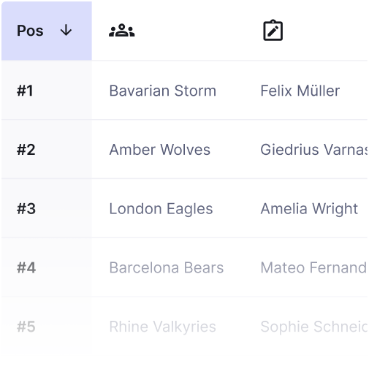Open the Barcelona Bears team entry
The image size is (369, 369).
pos(167,267)
